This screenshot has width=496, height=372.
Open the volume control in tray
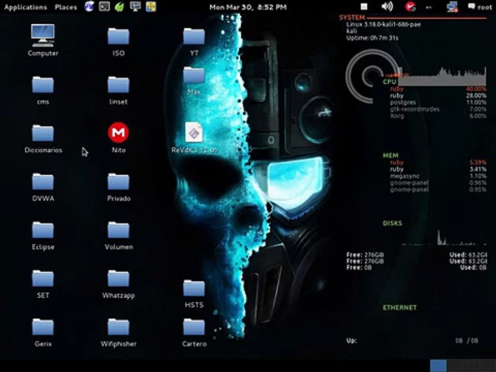pyautogui.click(x=387, y=7)
